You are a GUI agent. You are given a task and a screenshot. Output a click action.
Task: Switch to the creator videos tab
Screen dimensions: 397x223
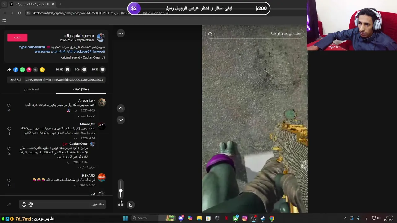coord(31,89)
